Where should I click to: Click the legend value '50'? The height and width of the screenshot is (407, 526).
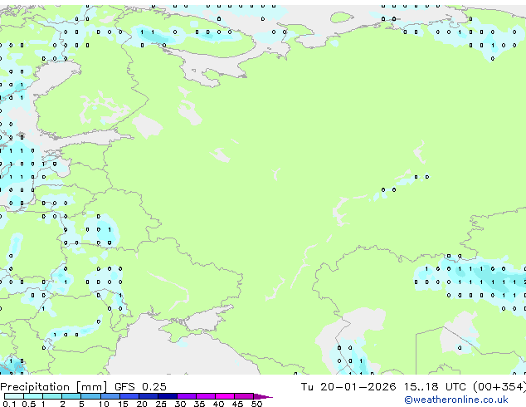(x=256, y=404)
